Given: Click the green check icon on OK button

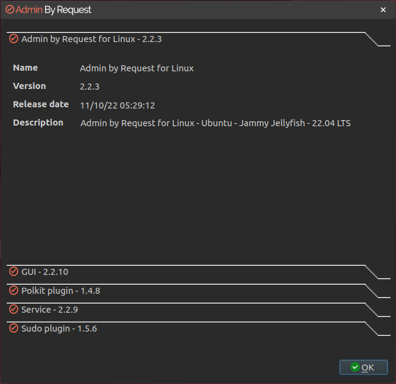Looking at the screenshot, I should tap(355, 367).
